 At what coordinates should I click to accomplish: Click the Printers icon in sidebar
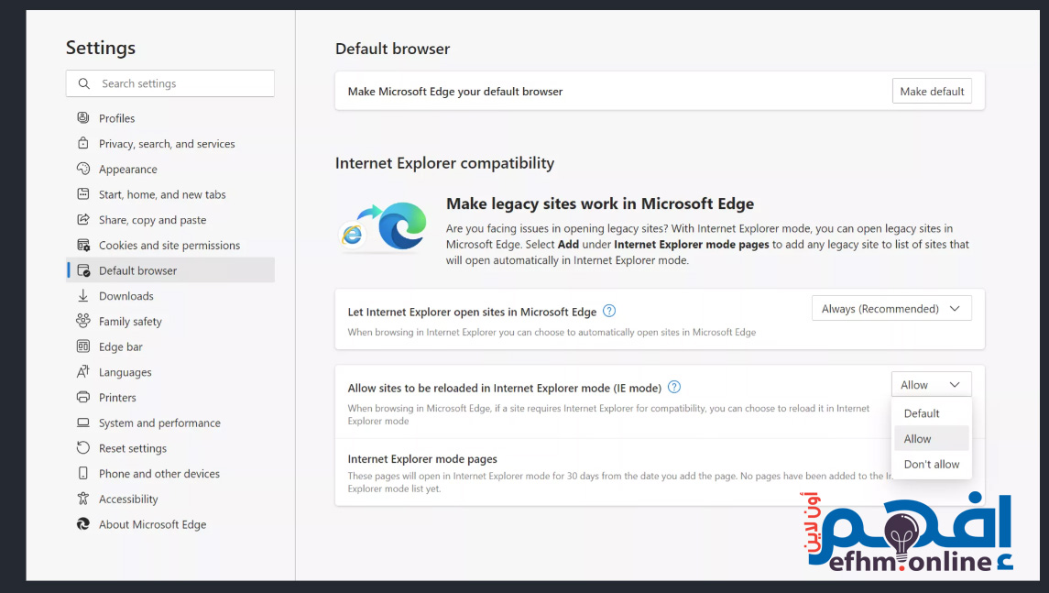83,398
